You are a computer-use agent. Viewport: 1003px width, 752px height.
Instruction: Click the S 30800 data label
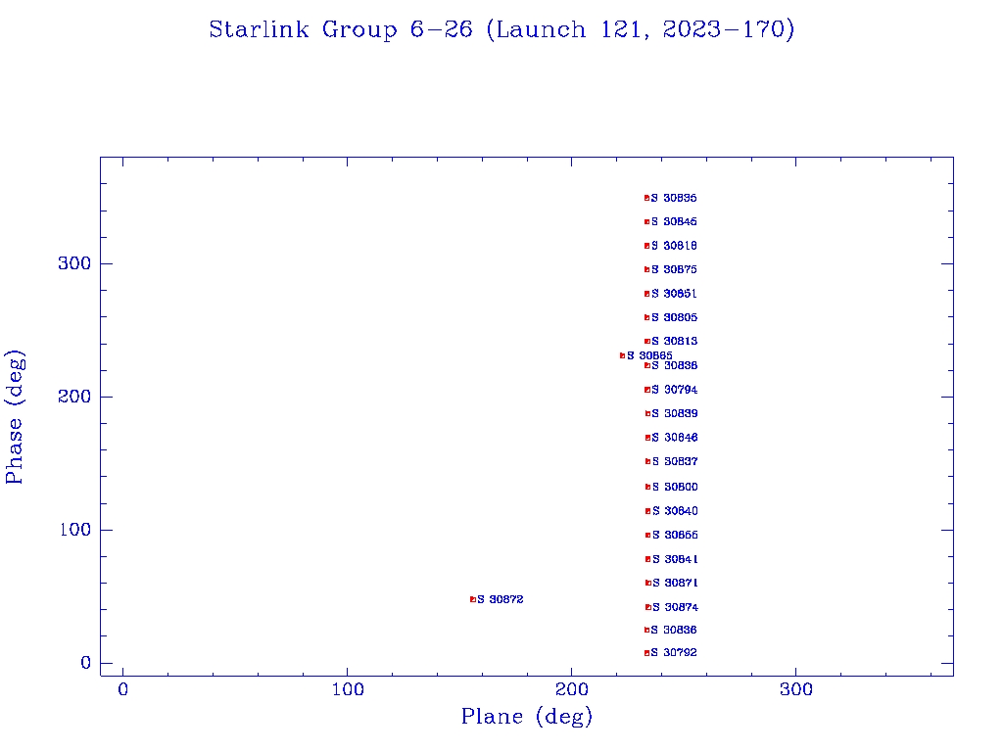click(676, 488)
